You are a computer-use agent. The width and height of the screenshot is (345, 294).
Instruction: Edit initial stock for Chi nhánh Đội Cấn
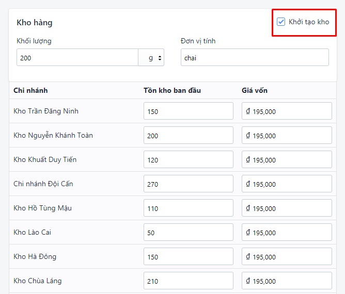click(189, 184)
